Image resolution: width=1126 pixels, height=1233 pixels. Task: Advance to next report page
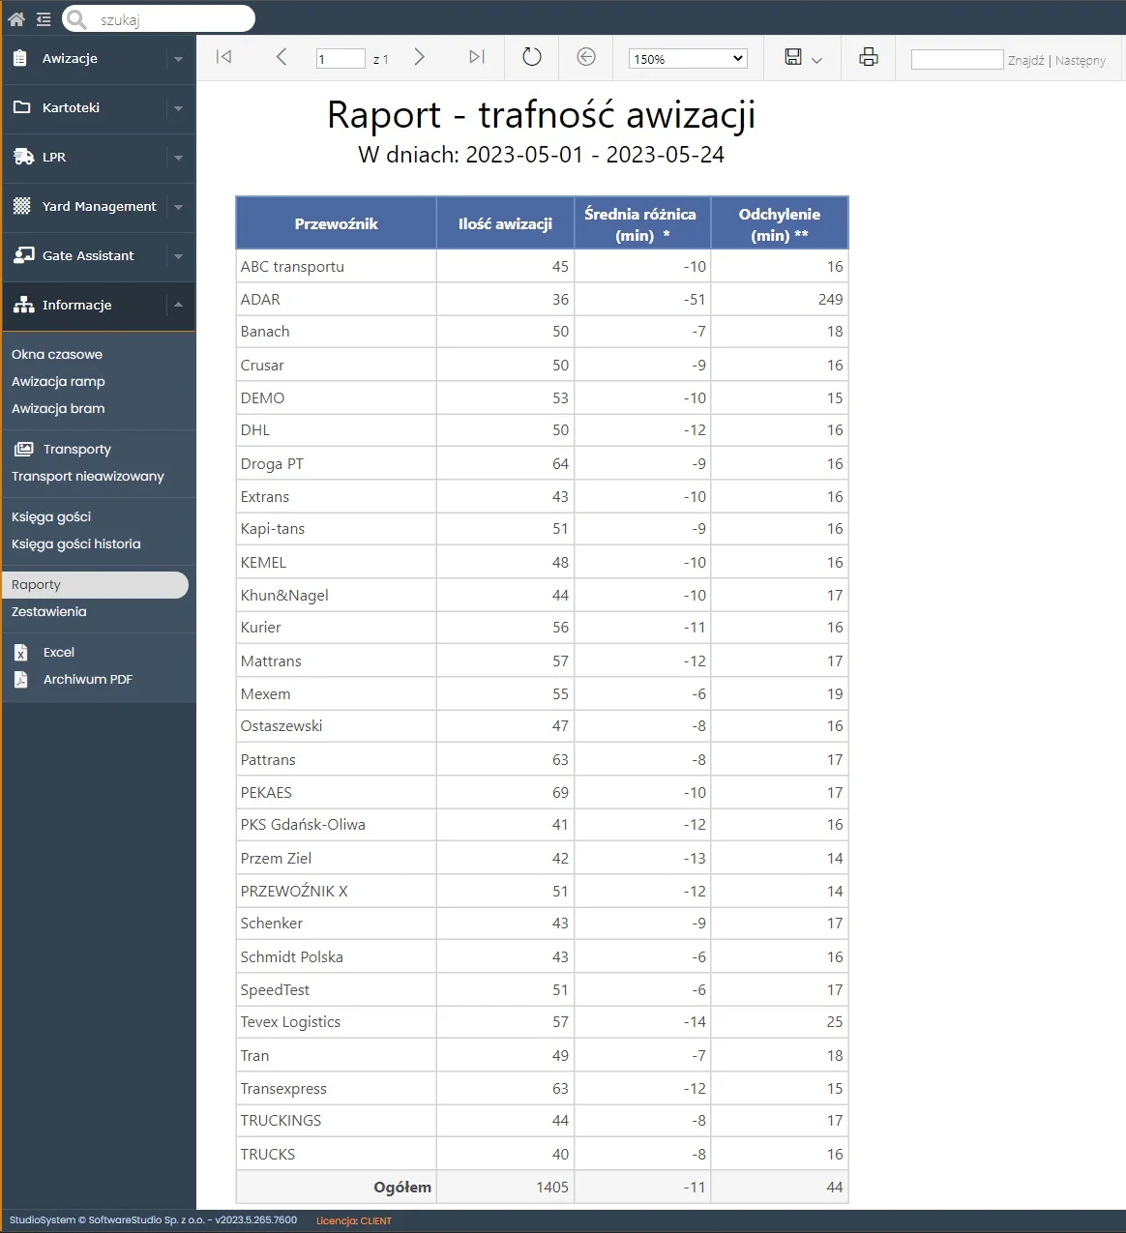coord(419,57)
